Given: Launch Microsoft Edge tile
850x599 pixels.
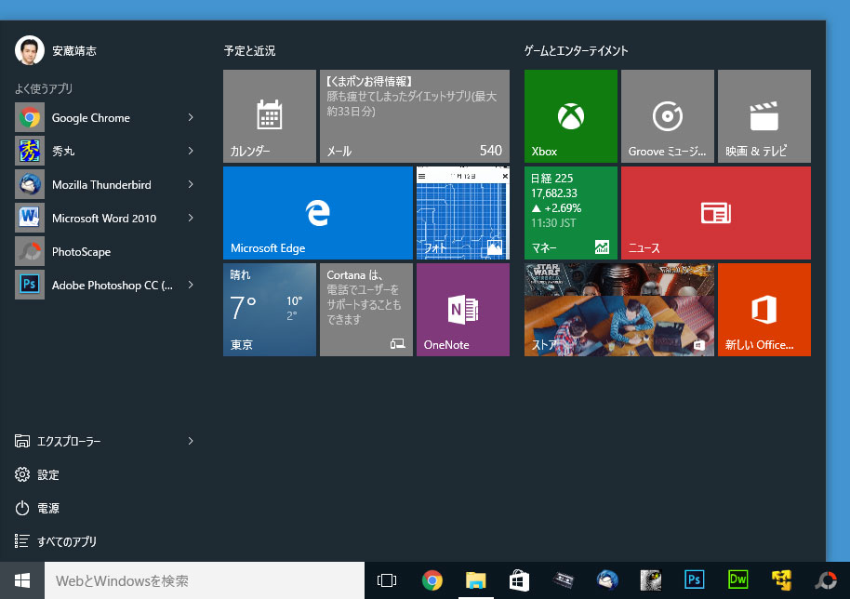Looking at the screenshot, I should click(x=317, y=213).
